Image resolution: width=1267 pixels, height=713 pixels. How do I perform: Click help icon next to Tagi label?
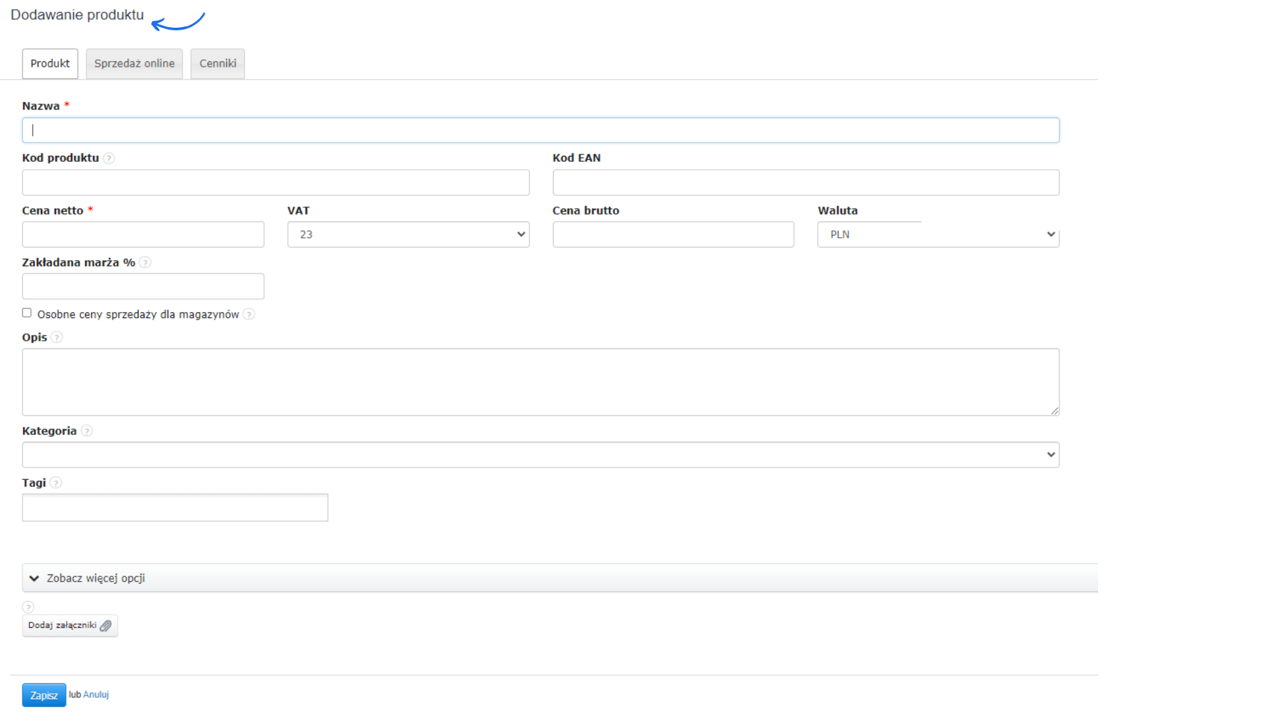point(56,483)
